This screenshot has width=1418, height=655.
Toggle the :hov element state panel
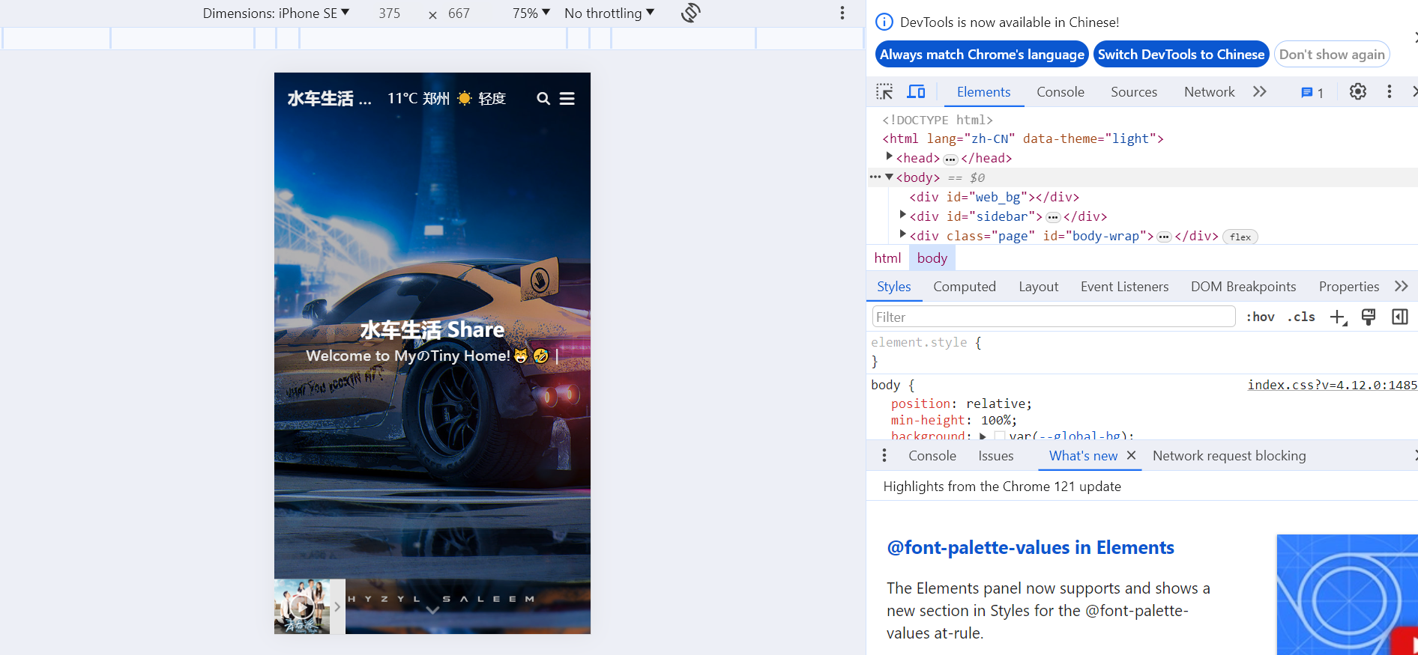(1260, 317)
